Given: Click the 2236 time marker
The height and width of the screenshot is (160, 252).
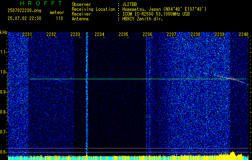Looking at the screenshot, I should pos(147,34).
